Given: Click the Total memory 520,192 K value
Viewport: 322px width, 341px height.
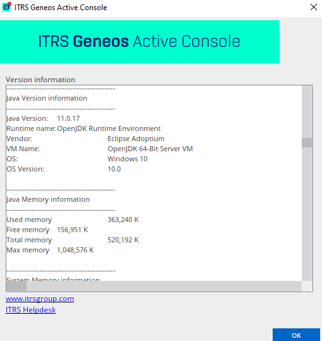Looking at the screenshot, I should click(123, 240).
